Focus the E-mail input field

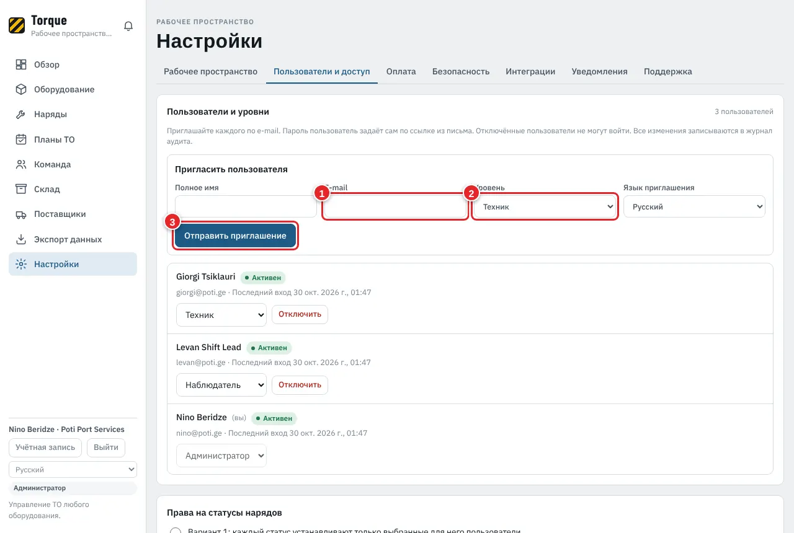click(395, 206)
